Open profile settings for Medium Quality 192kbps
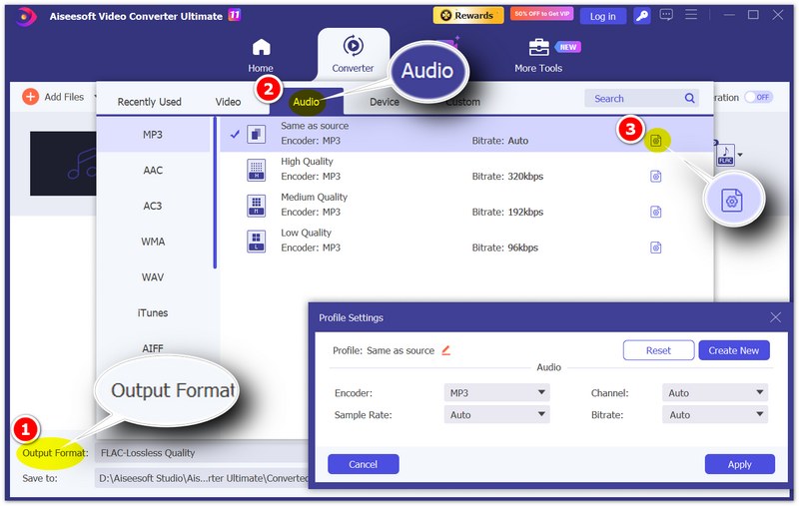The image size is (799, 506). tap(656, 212)
